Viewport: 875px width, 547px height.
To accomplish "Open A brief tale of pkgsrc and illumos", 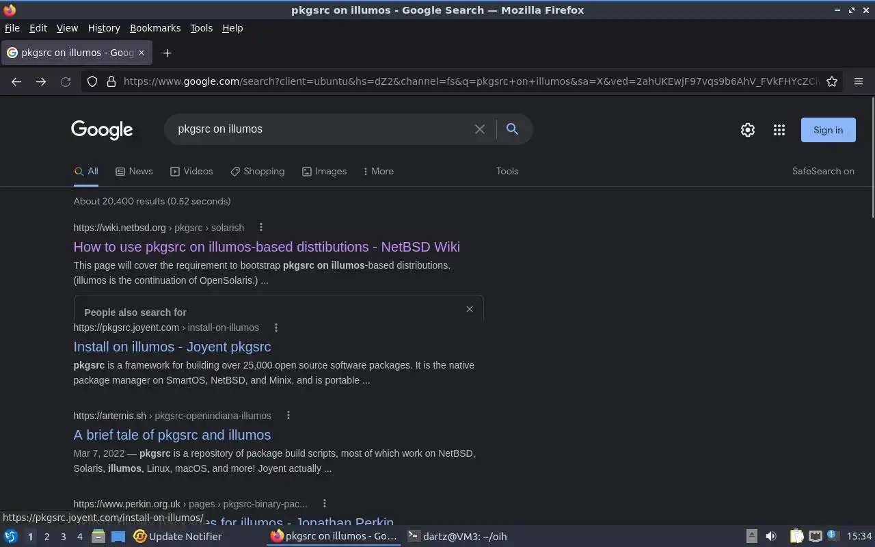I will (x=172, y=435).
